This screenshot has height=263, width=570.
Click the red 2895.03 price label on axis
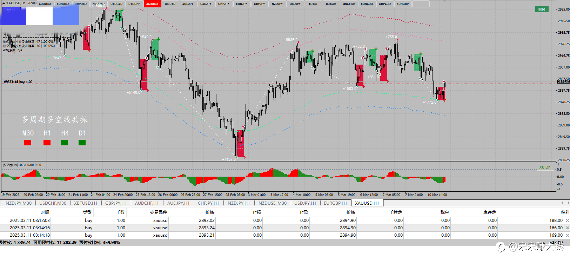[563, 81]
